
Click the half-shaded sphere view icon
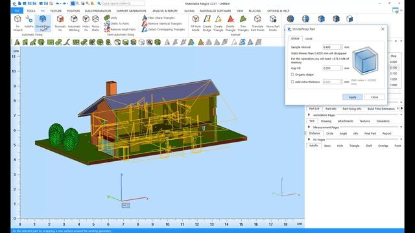[290, 19]
